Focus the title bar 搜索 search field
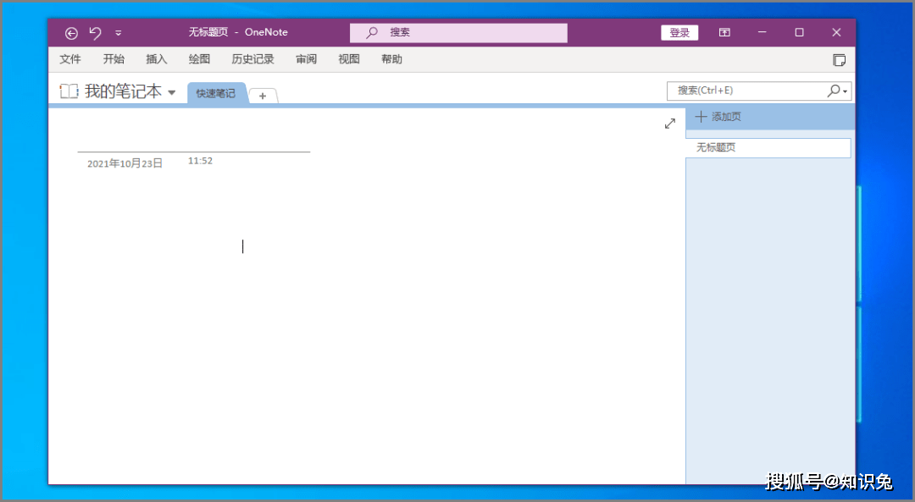The image size is (915, 502). pos(458,33)
